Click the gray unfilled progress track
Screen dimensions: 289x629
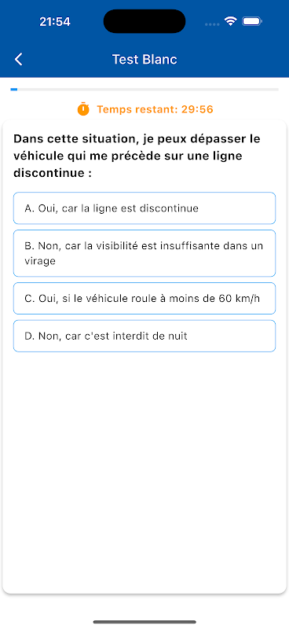(x=148, y=89)
